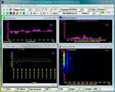
Task: Click the faded icon right of AA
Action: click(38, 13)
